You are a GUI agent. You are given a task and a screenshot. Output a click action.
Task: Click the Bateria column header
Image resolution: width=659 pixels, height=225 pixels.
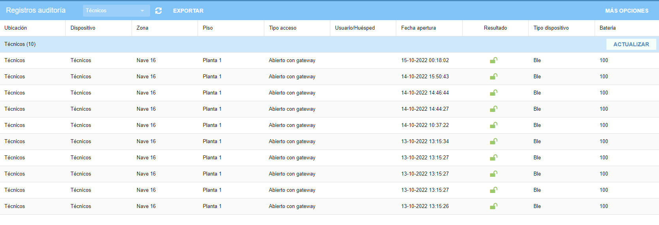608,28
